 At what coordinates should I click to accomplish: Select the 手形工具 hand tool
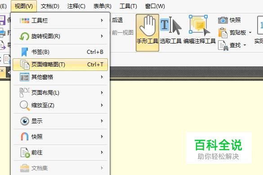pos(147,33)
